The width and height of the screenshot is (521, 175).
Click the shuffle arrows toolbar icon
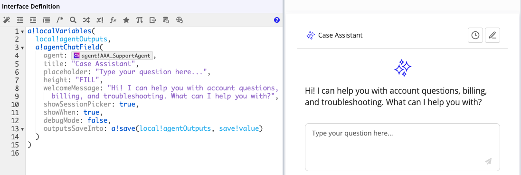[x=86, y=20]
